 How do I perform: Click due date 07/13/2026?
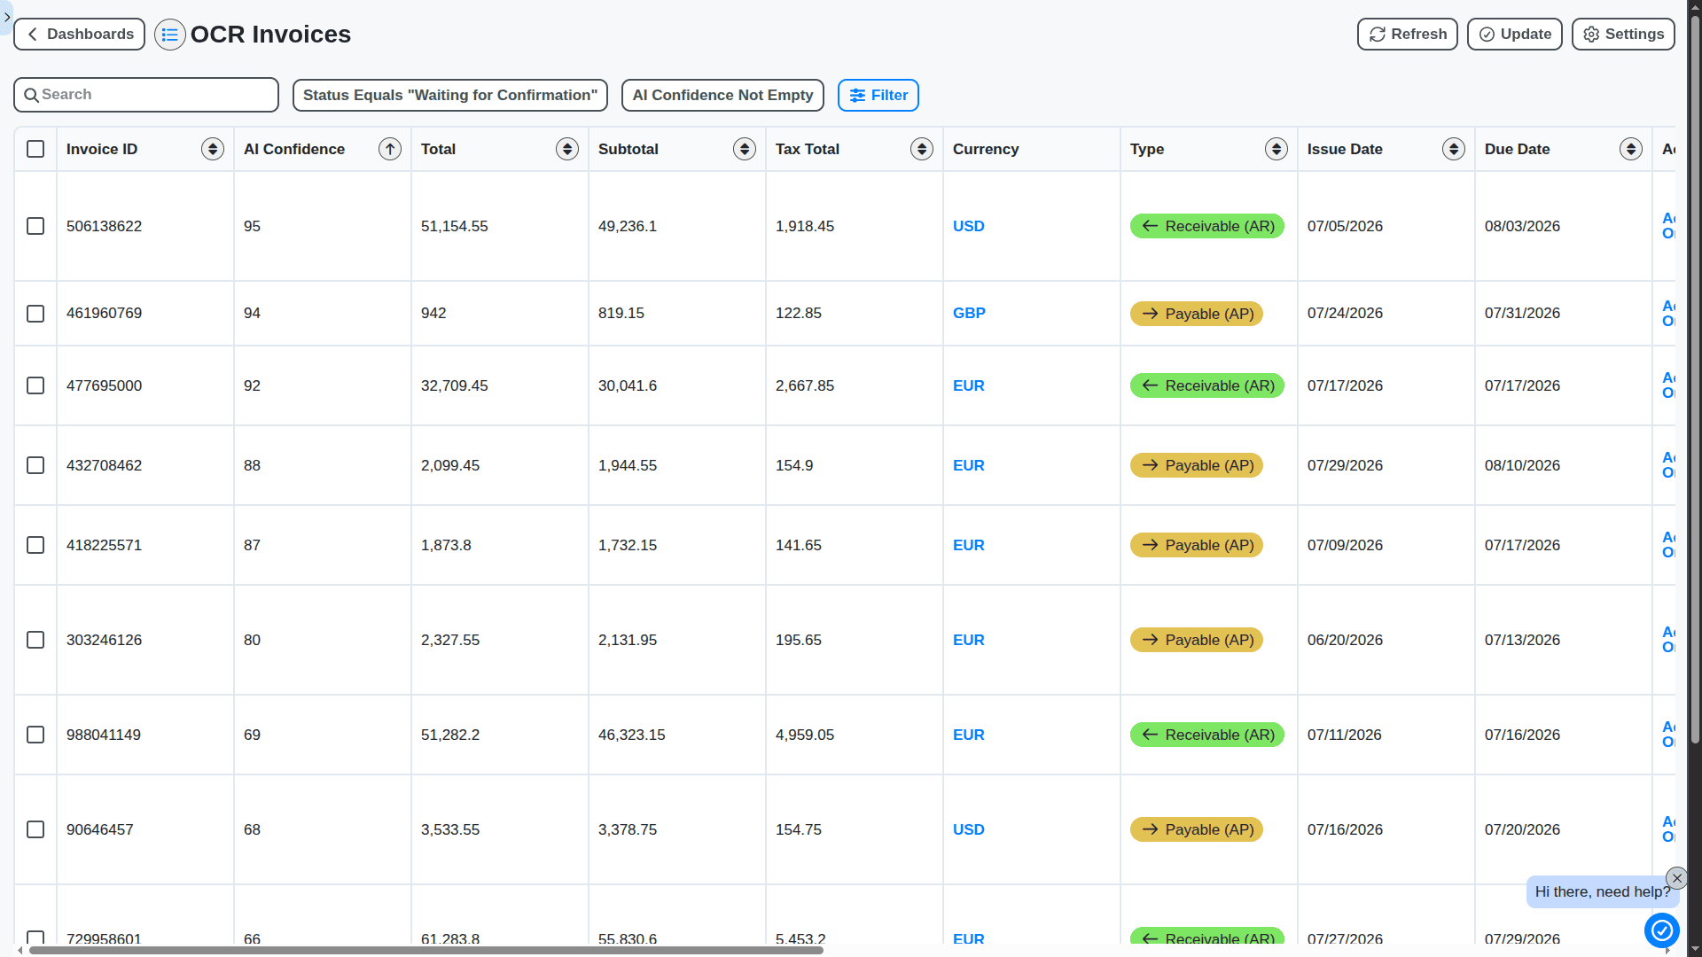[x=1522, y=640]
